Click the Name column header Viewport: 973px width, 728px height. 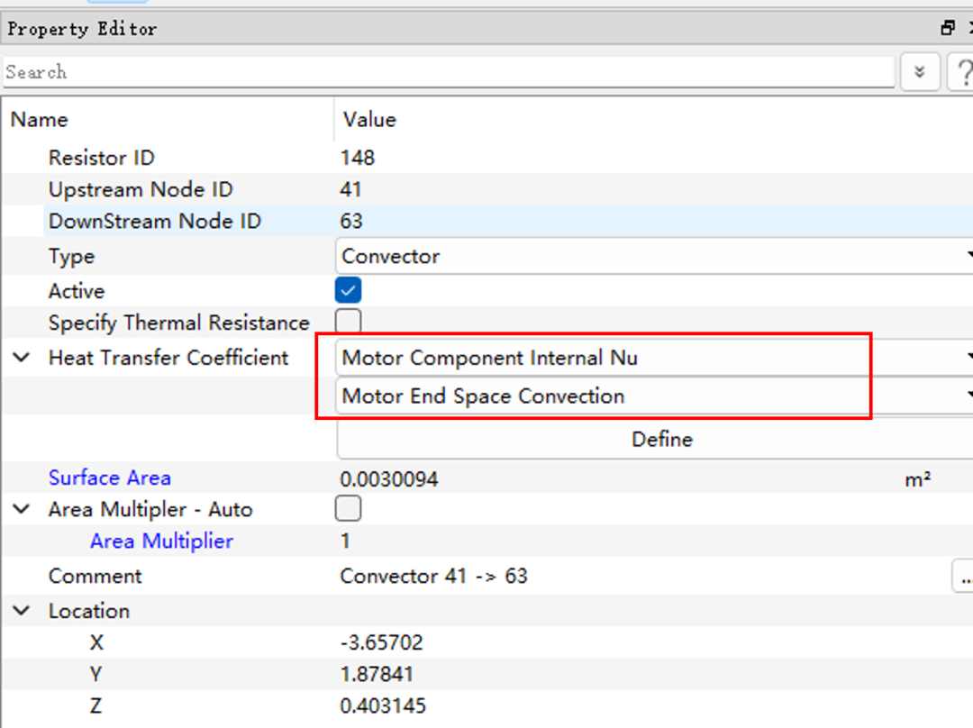coord(39,119)
